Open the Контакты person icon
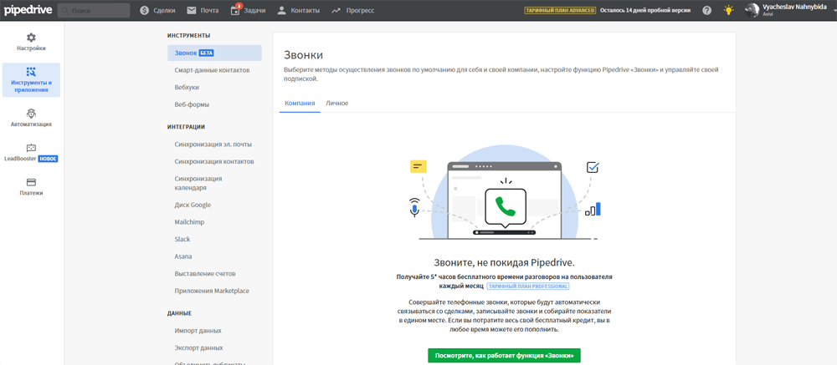Screen dimensions: 837x365 click(x=282, y=10)
